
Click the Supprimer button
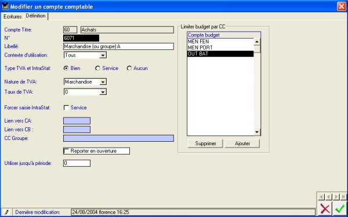205,144
